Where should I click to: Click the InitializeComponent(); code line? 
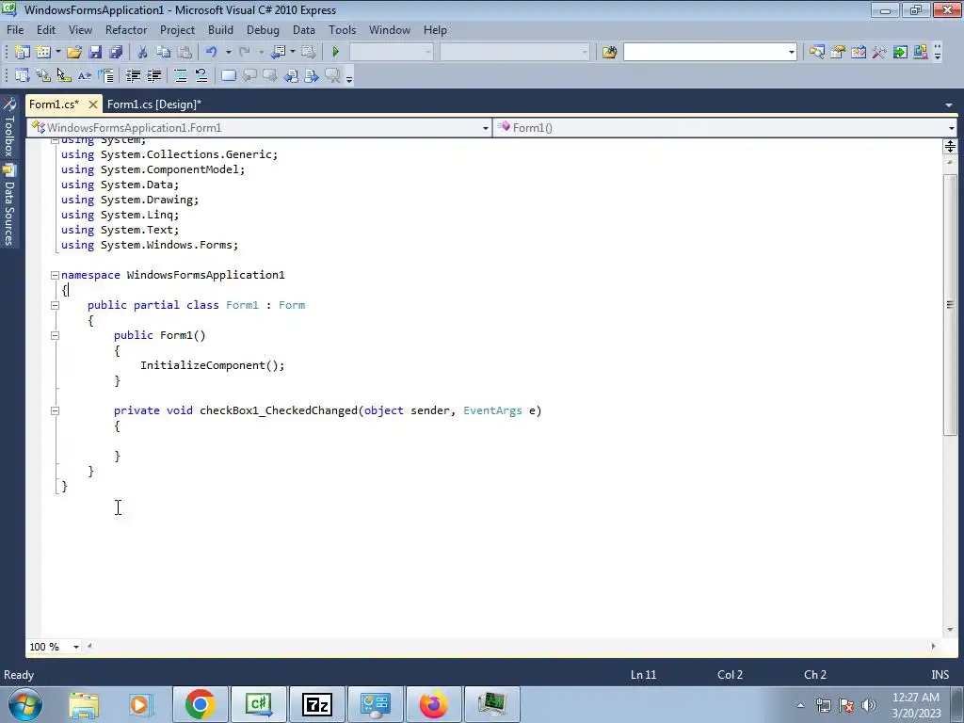(212, 366)
